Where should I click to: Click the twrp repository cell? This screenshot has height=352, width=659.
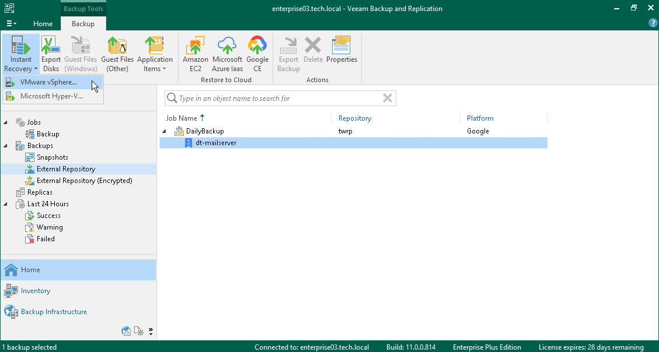[346, 131]
